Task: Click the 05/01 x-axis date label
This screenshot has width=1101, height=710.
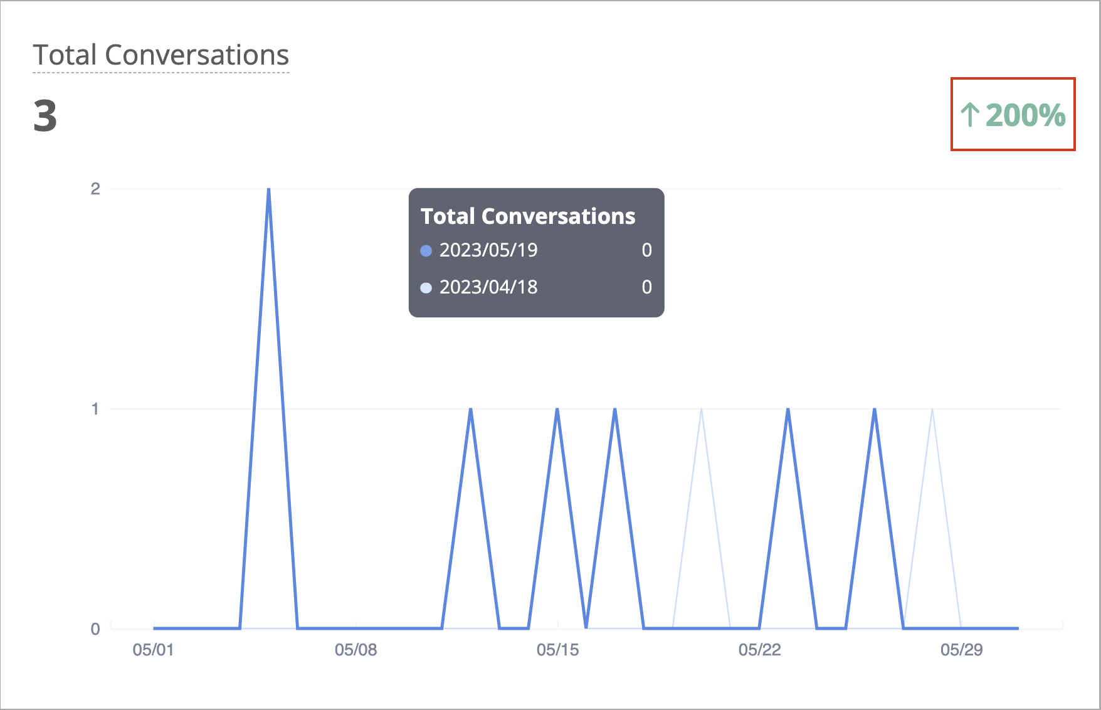Action: (153, 650)
